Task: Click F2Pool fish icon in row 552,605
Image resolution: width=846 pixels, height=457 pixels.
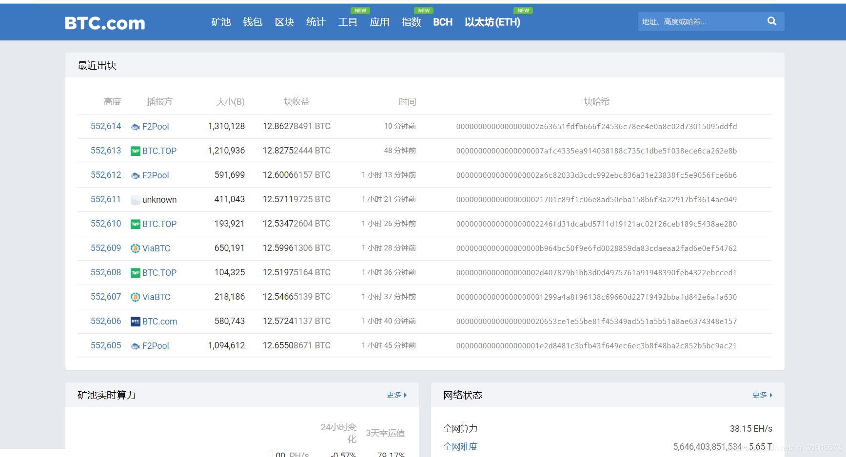Action: pos(136,346)
